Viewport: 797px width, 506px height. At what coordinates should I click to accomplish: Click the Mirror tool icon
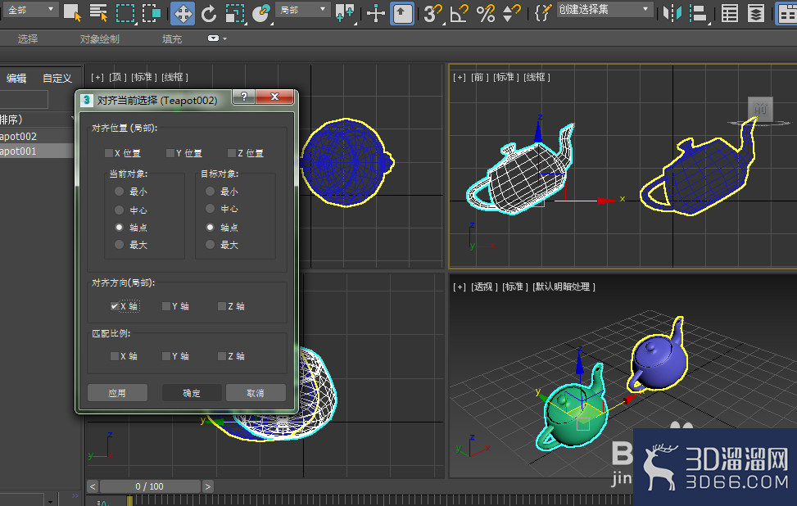click(x=672, y=13)
